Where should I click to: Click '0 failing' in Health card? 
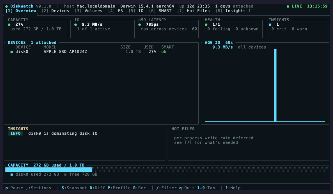[219, 29]
